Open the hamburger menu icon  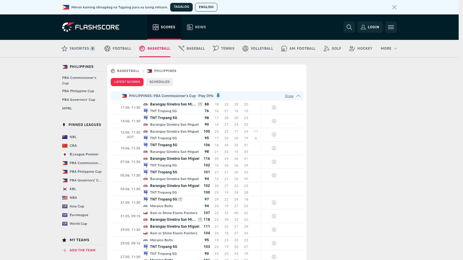coord(391,27)
